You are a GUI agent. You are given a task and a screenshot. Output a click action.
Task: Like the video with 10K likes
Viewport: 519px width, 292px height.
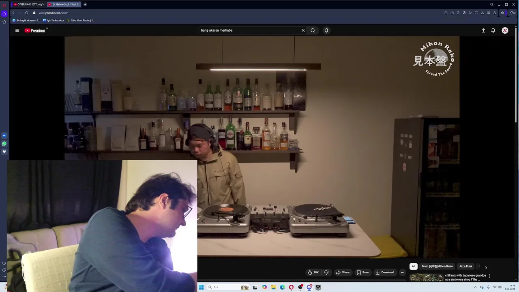tap(313, 273)
